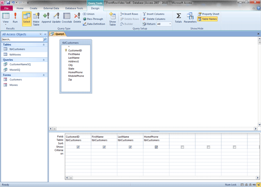Check Show box in fifth empty column
The height and width of the screenshot is (187, 261).
click(182, 147)
